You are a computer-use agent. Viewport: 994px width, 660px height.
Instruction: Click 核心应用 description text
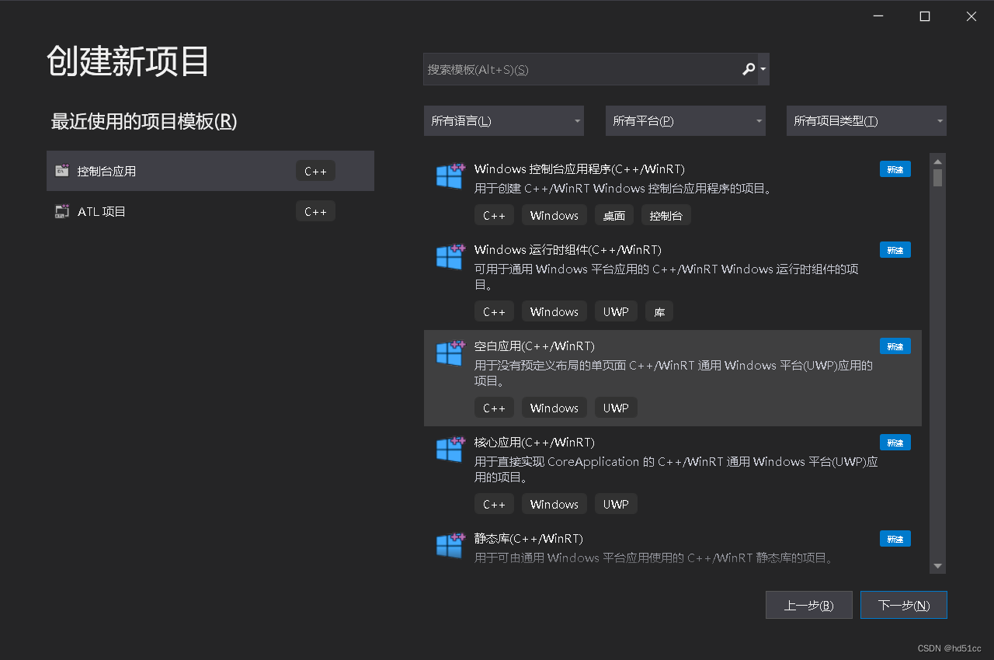click(x=676, y=470)
